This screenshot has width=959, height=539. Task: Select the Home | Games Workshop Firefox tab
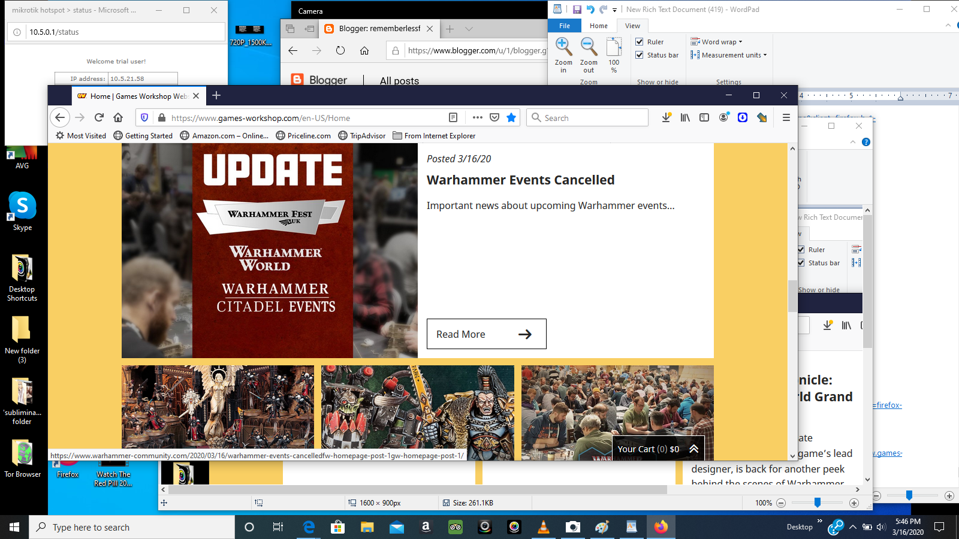tap(138, 96)
